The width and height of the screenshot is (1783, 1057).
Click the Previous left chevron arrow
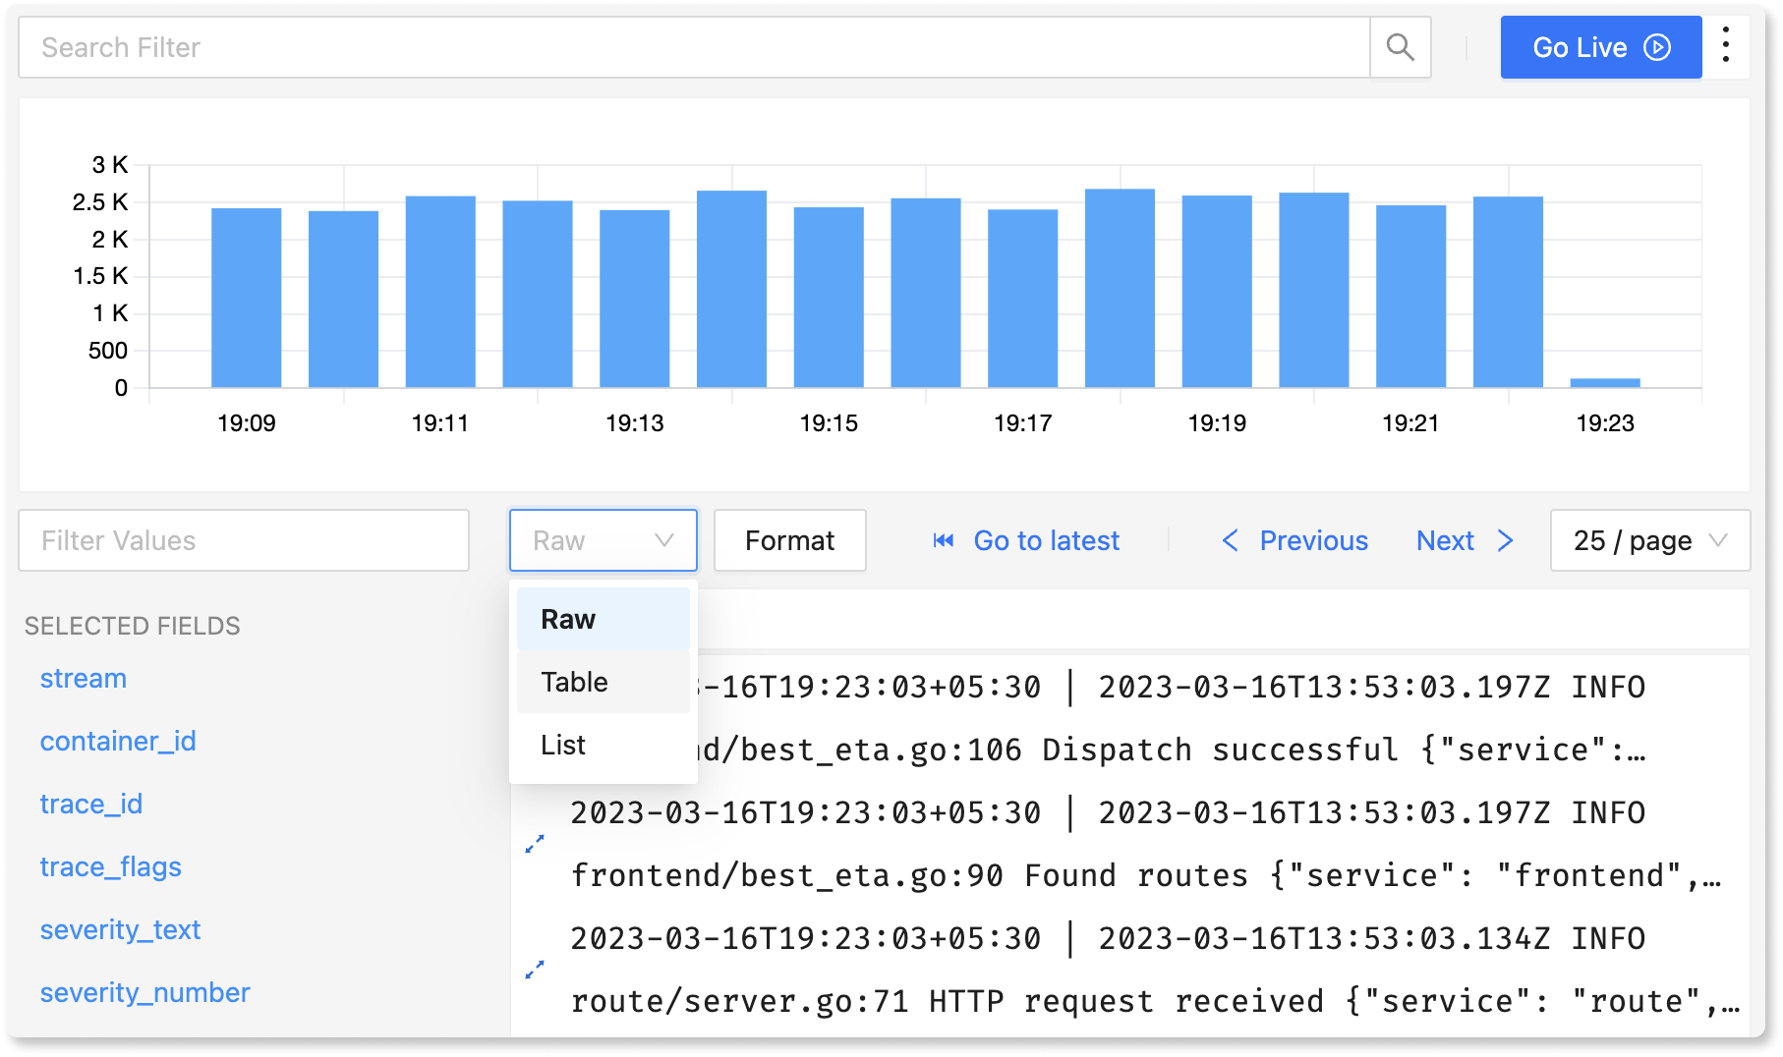click(1230, 540)
